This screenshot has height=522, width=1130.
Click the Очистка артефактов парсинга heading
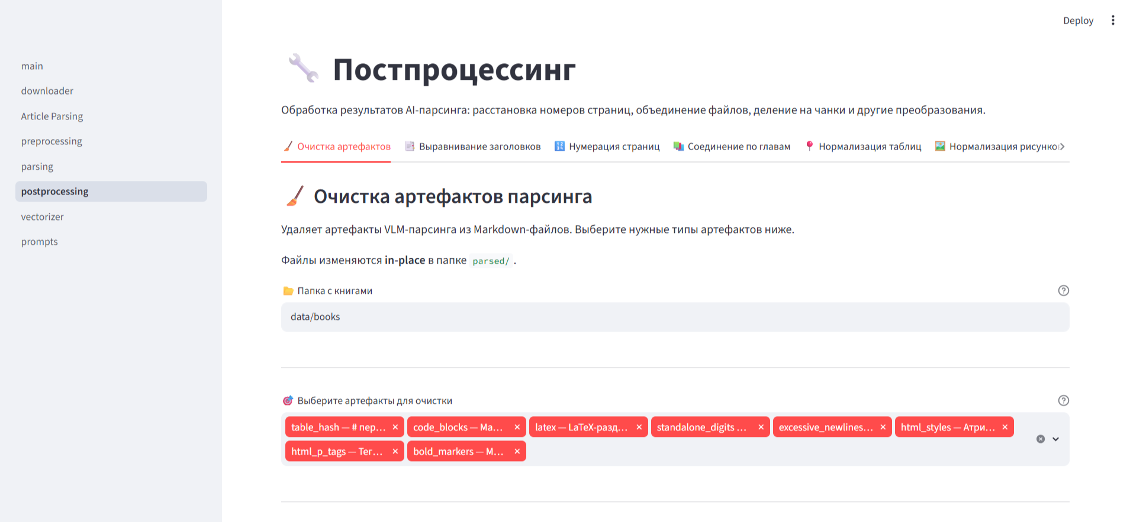coord(453,196)
